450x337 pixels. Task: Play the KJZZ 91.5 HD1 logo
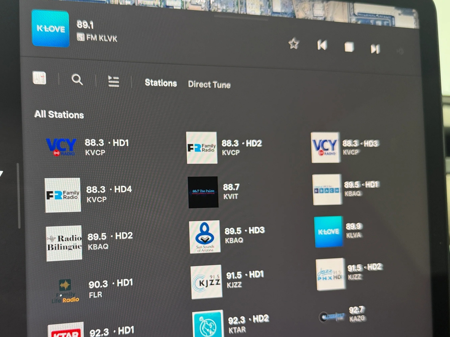(206, 282)
